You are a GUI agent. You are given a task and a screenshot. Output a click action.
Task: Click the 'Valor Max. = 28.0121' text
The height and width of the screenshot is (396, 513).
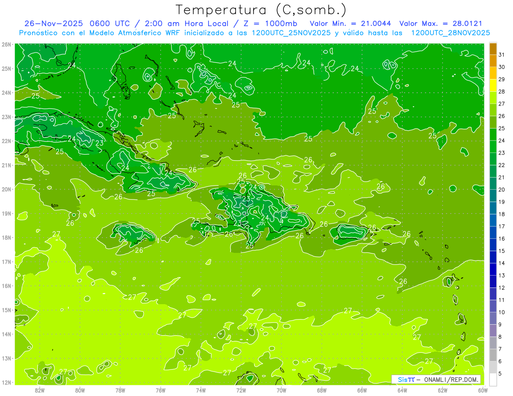441,23
